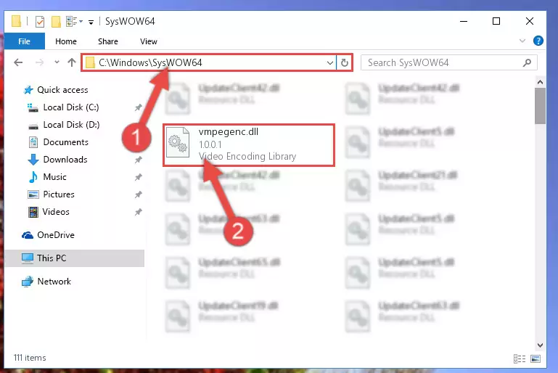This screenshot has width=558, height=373.
Task: Click the Downloads blue arrow icon
Action: click(x=33, y=160)
